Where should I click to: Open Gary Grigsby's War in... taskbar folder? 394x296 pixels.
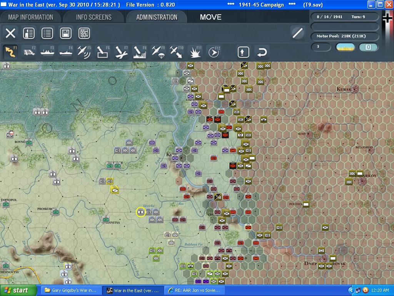click(x=71, y=291)
